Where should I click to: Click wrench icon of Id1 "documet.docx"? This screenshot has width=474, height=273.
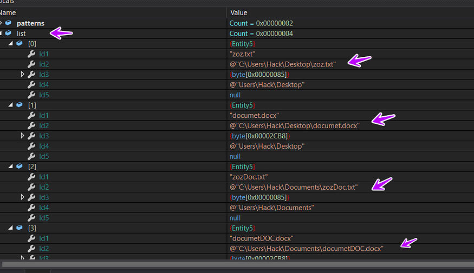click(31, 115)
